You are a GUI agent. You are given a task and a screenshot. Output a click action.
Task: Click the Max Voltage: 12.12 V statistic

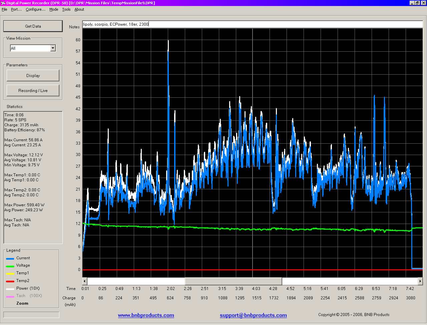tap(23, 155)
